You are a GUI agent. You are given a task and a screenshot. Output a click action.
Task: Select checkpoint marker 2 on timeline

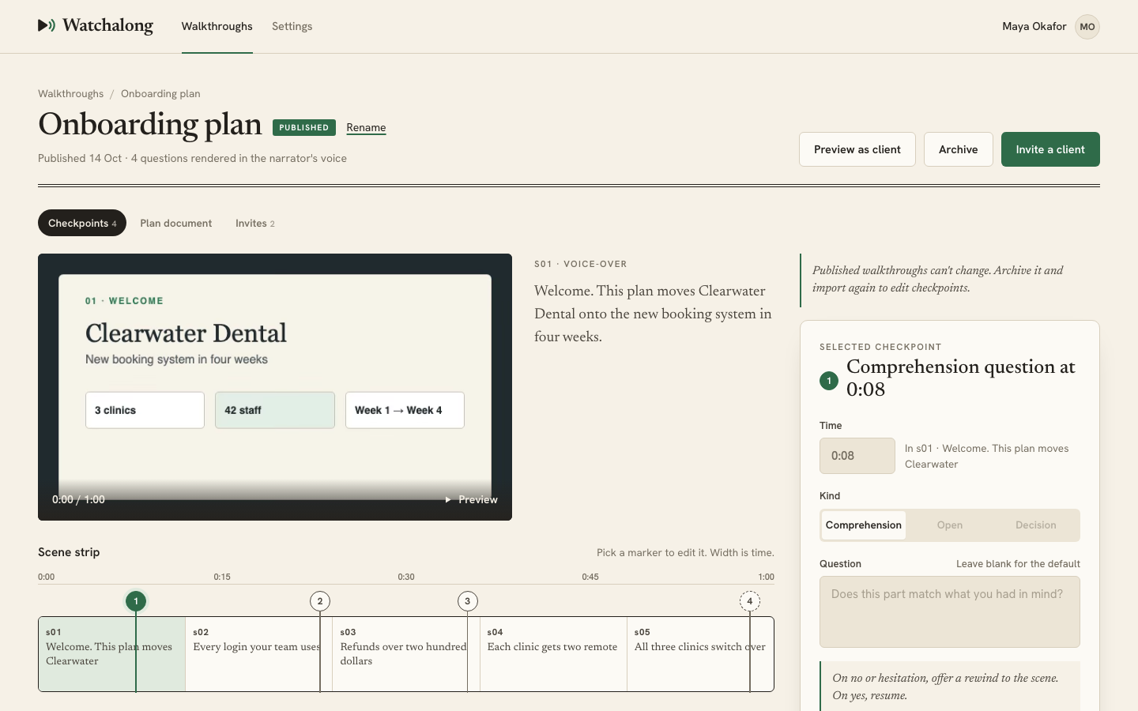(320, 601)
